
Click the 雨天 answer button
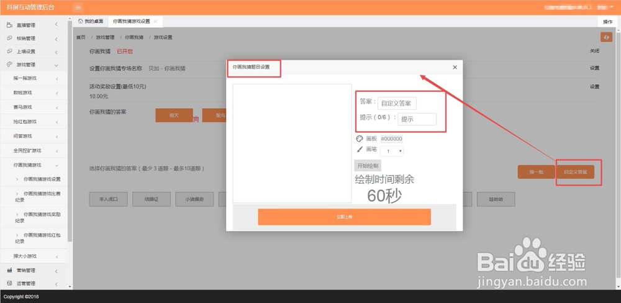coord(175,115)
